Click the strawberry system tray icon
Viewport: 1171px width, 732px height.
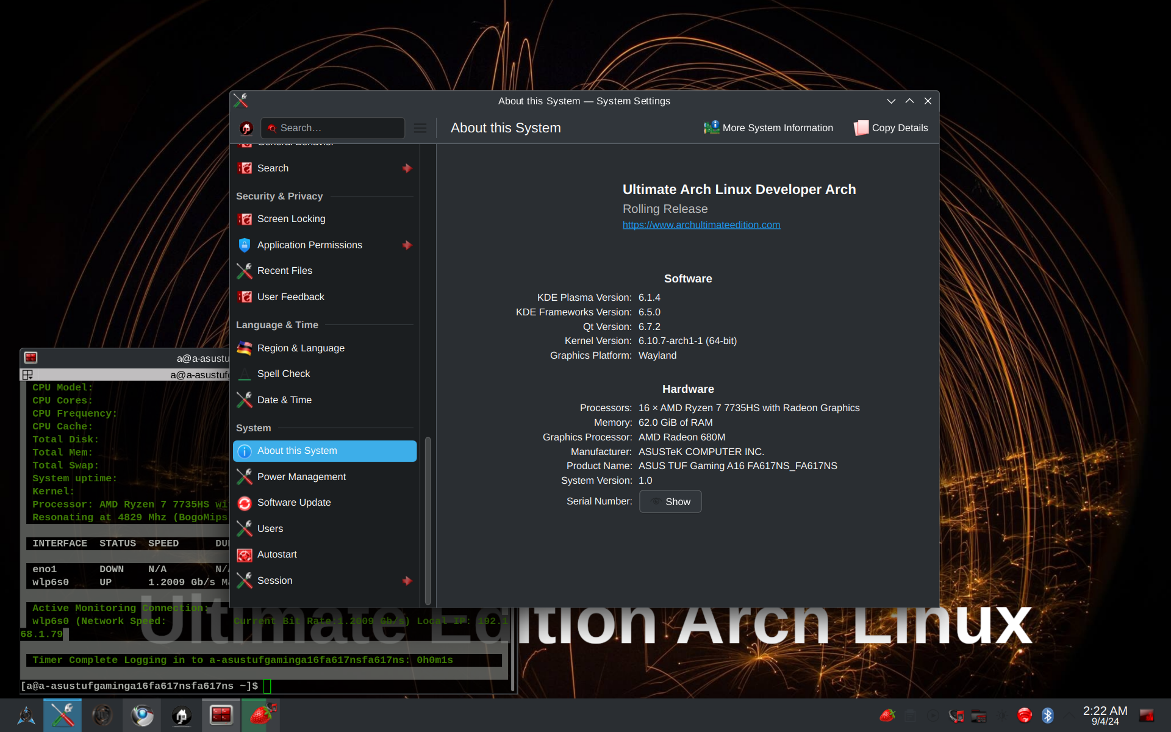(887, 715)
